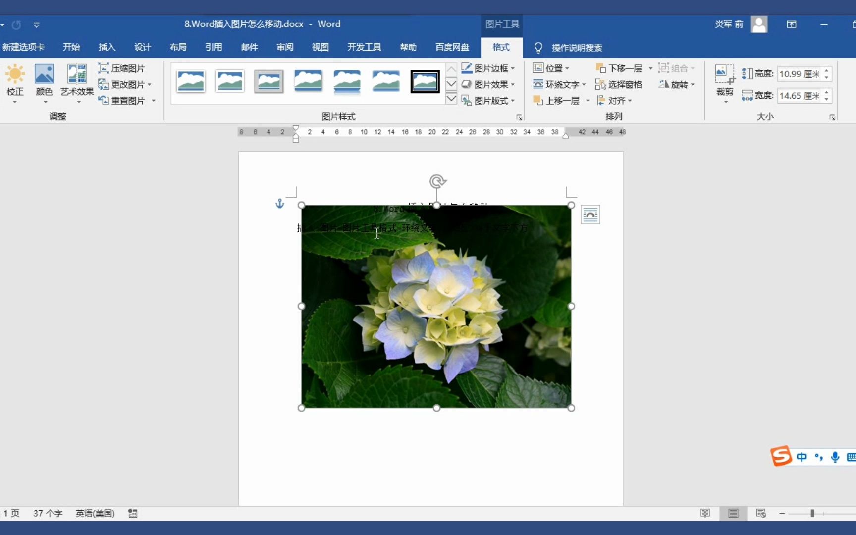Open ribbon display options icon
The image size is (856, 535).
coord(792,24)
